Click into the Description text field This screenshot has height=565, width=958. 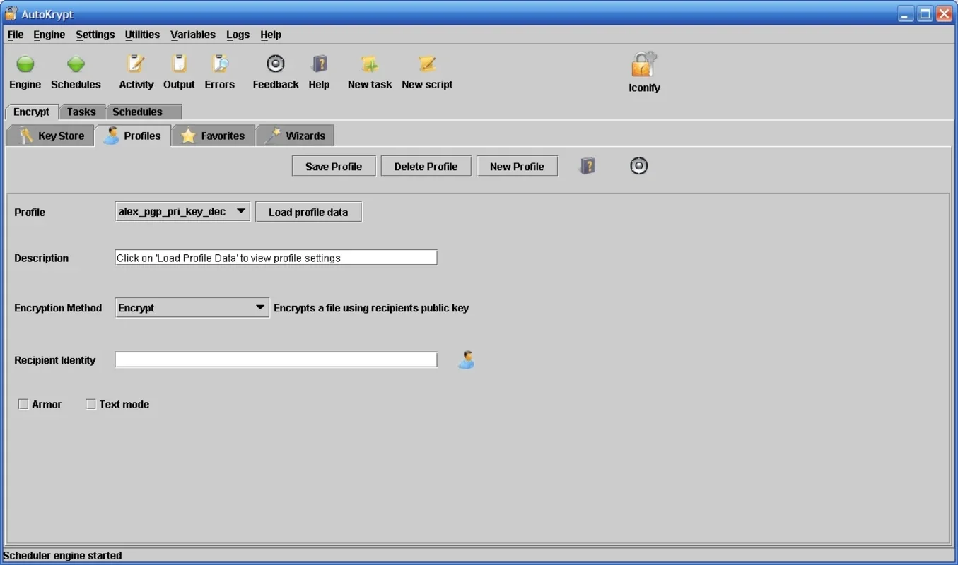[x=276, y=258]
